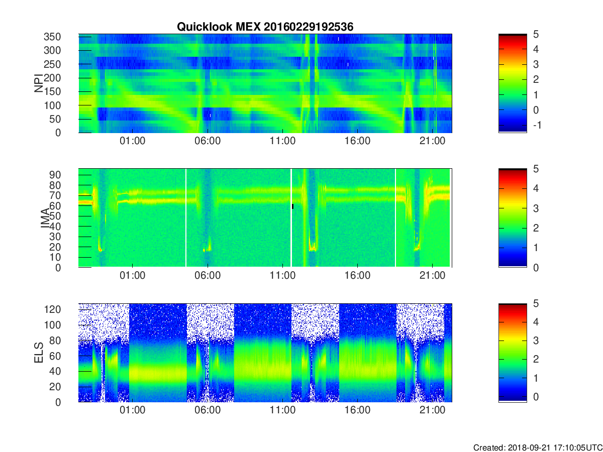603x452 pixels.
Task: Click the NPI panel color scale bar
Action: tap(513, 83)
